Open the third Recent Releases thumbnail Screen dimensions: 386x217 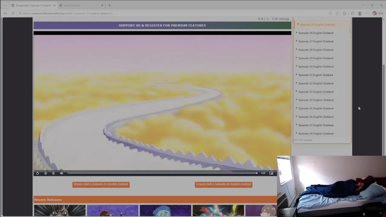[165, 211]
